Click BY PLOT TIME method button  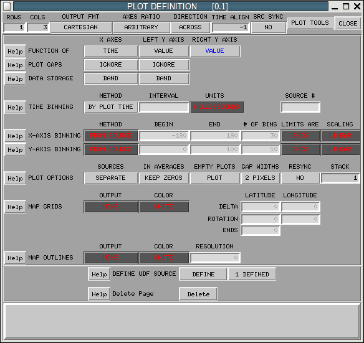[111, 107]
